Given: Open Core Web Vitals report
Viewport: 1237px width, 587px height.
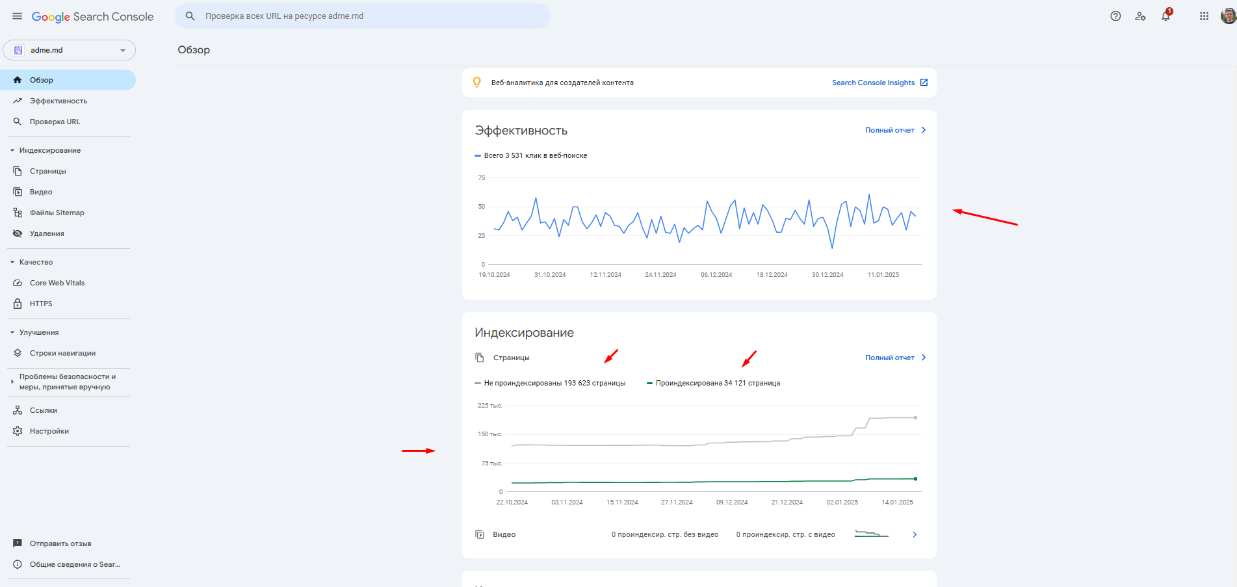Looking at the screenshot, I should point(57,283).
